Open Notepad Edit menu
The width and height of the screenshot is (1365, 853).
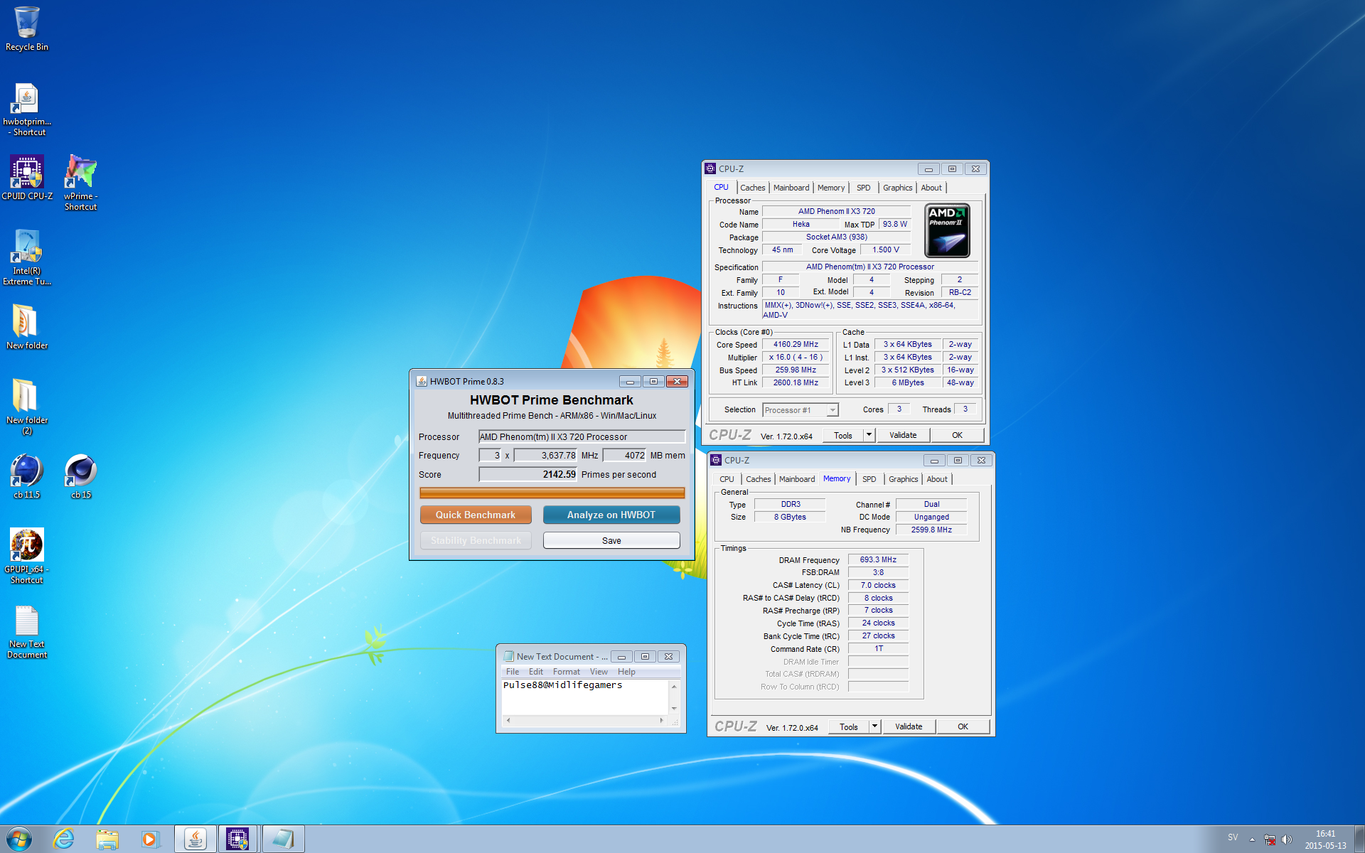pyautogui.click(x=536, y=672)
